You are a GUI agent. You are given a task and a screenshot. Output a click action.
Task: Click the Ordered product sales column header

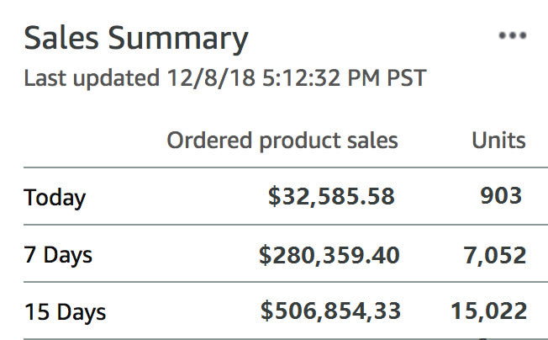click(282, 141)
